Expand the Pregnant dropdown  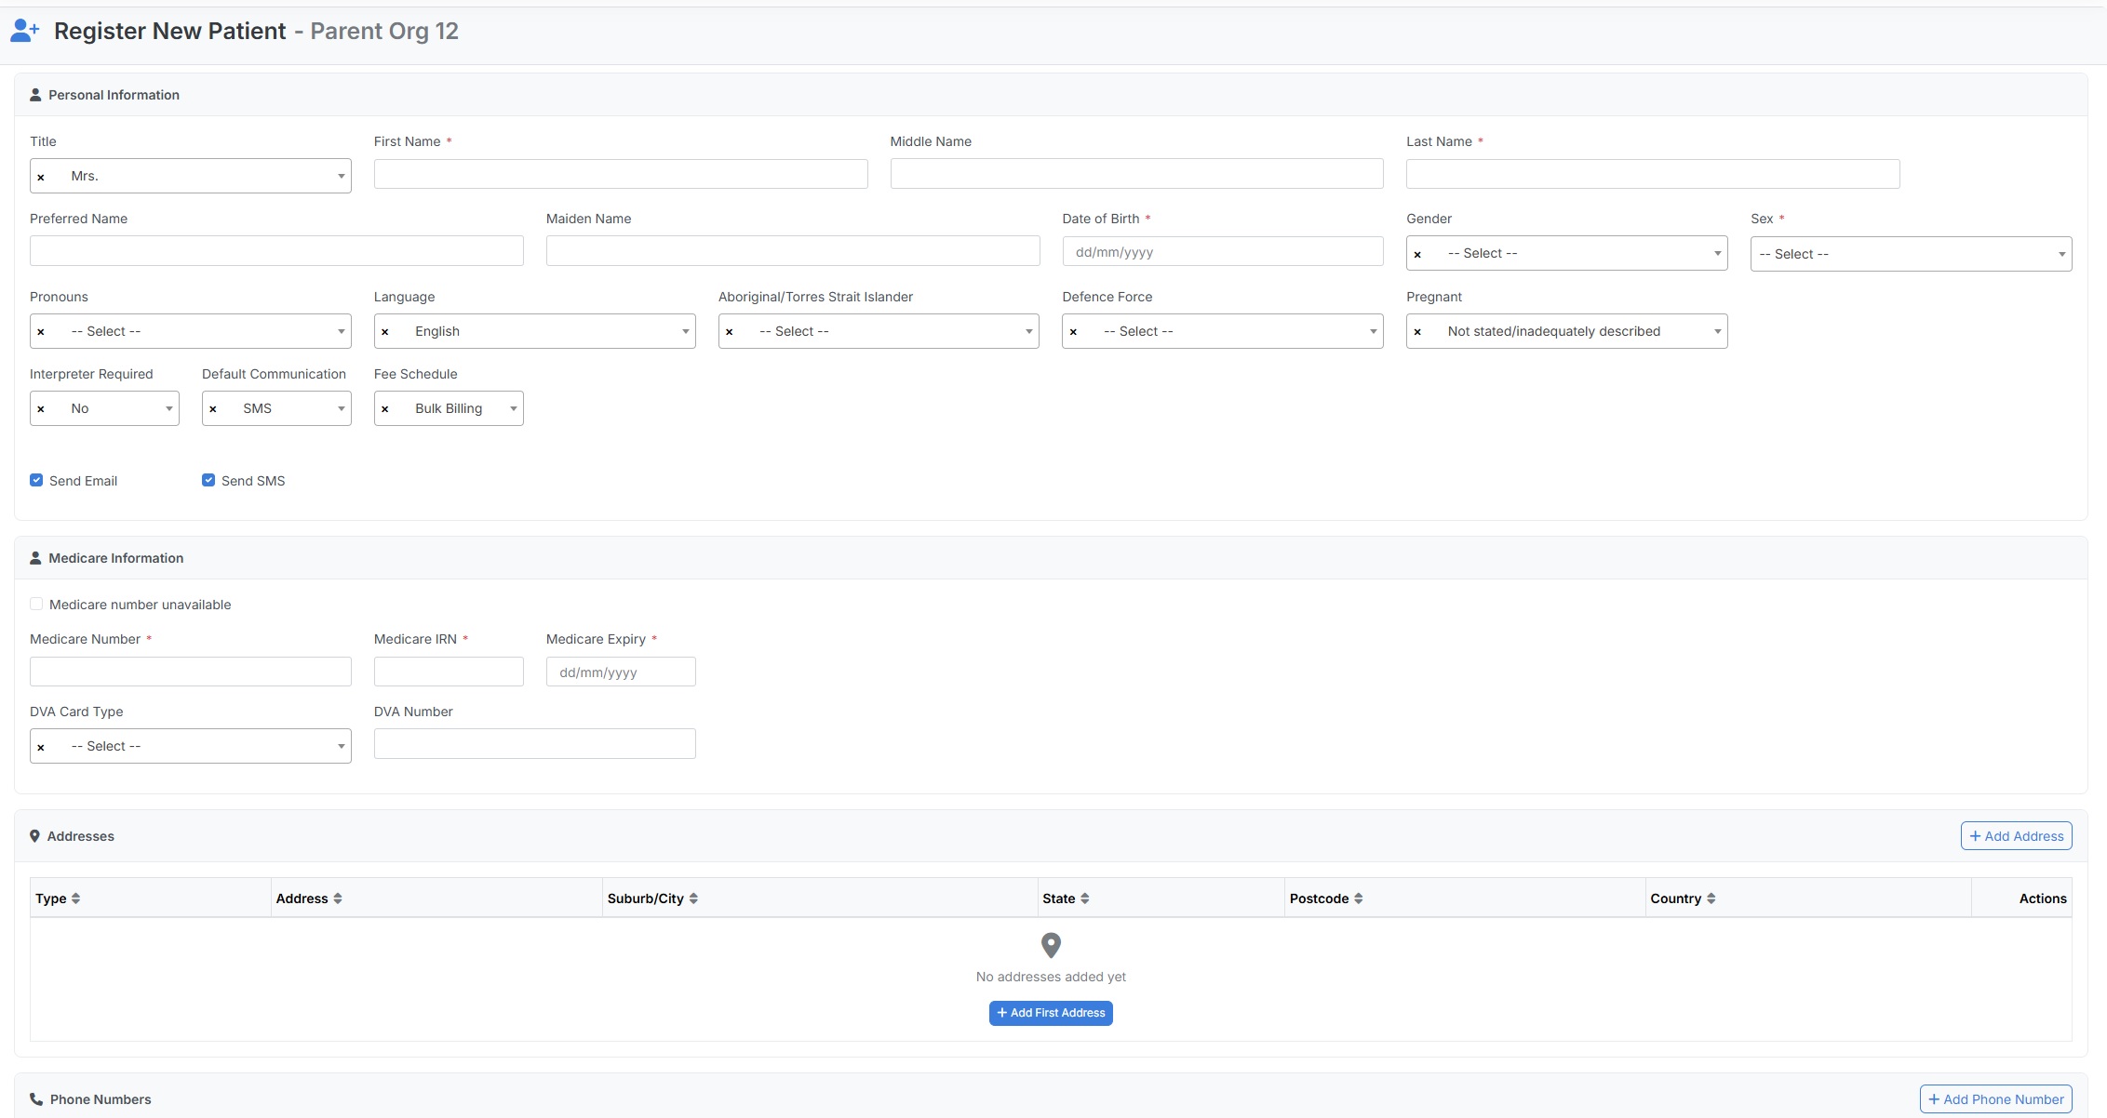pyautogui.click(x=1567, y=331)
